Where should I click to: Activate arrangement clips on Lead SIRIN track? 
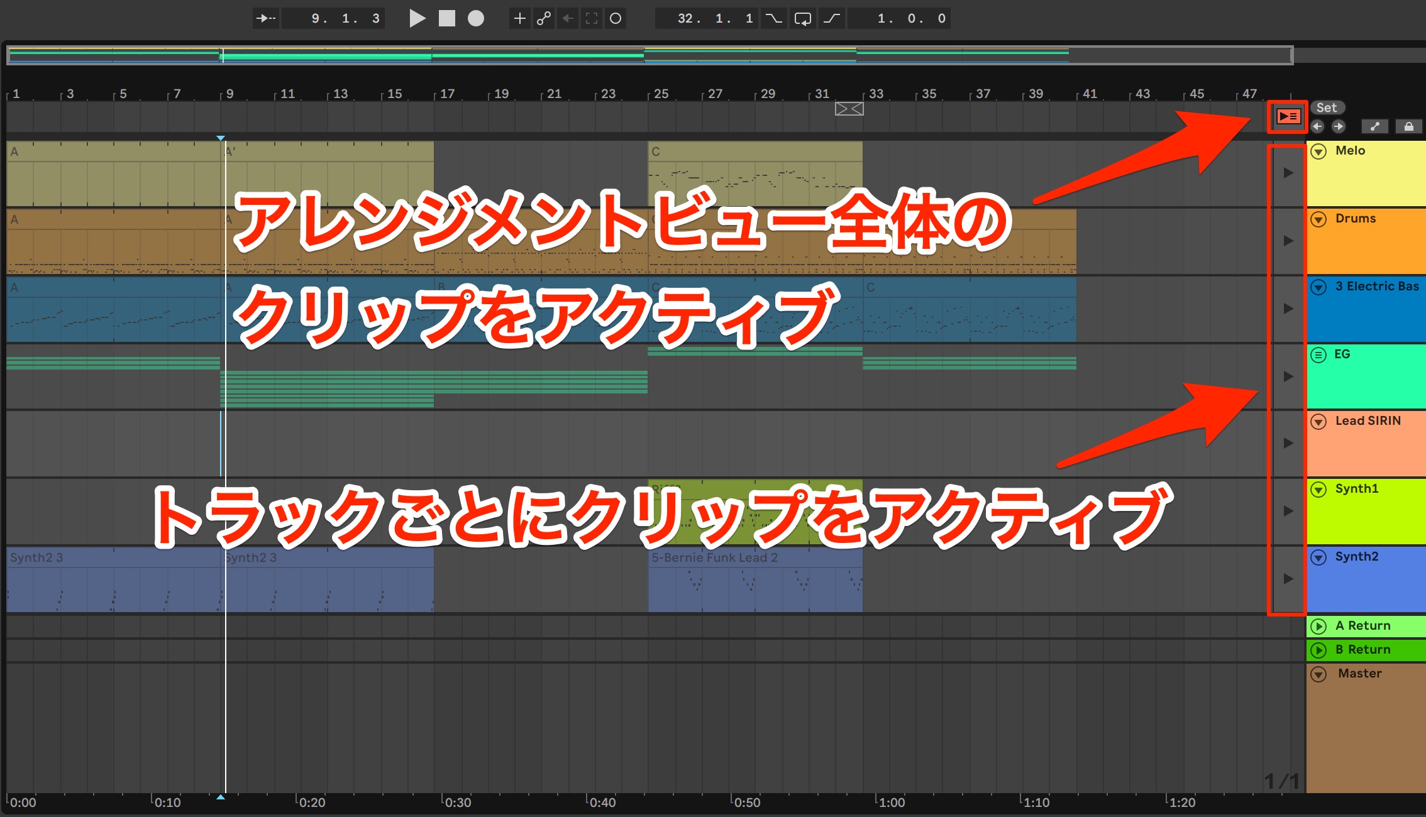point(1288,443)
